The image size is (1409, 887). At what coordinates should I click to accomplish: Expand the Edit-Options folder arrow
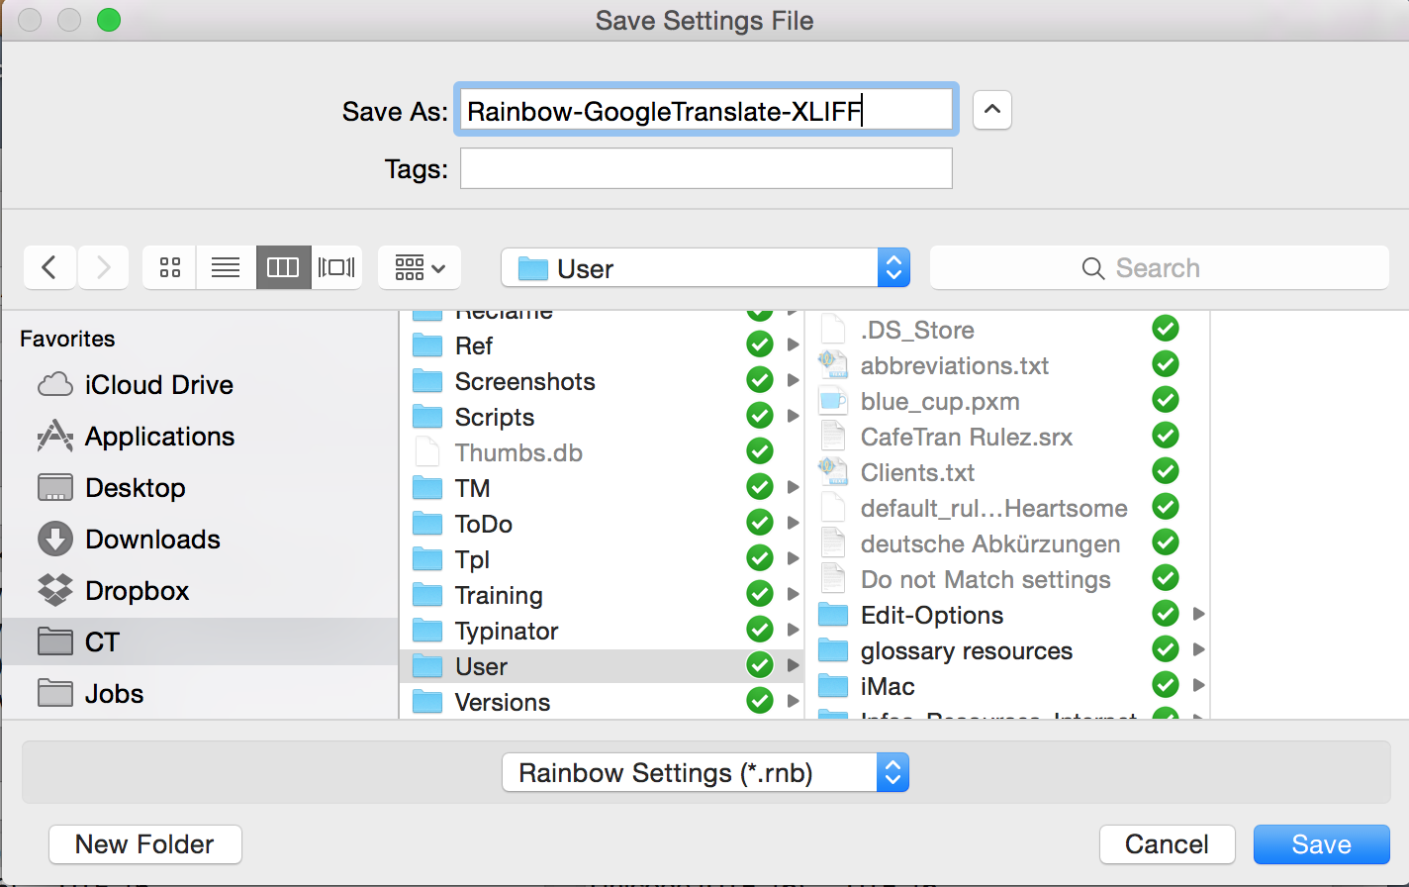click(x=1198, y=615)
